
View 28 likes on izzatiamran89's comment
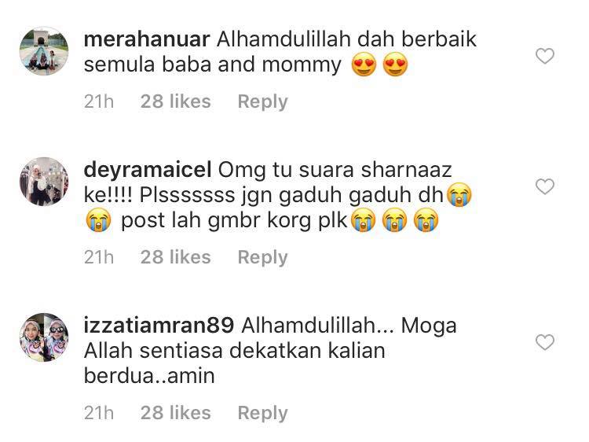click(x=175, y=413)
